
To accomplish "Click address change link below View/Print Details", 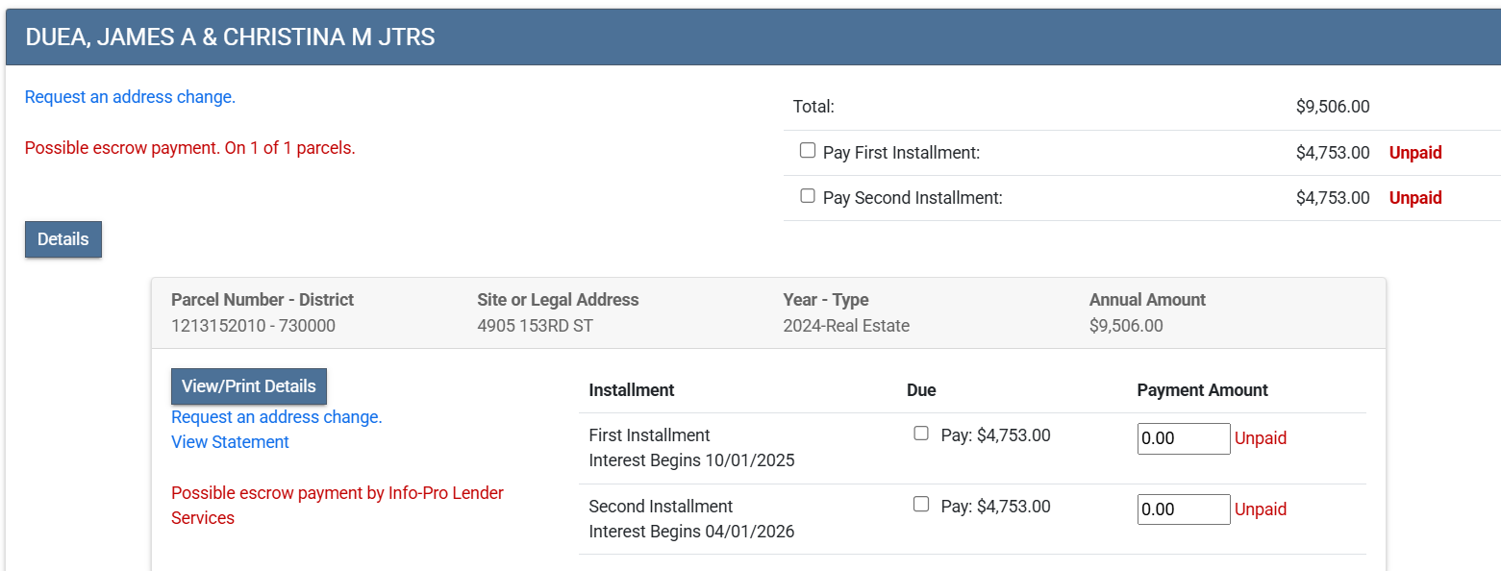I will pos(277,417).
